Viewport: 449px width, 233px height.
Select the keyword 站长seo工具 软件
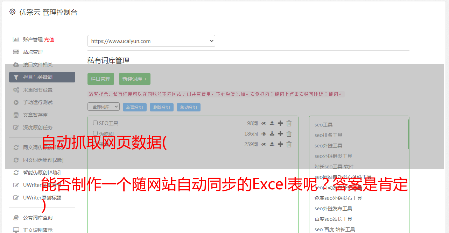click(x=334, y=167)
